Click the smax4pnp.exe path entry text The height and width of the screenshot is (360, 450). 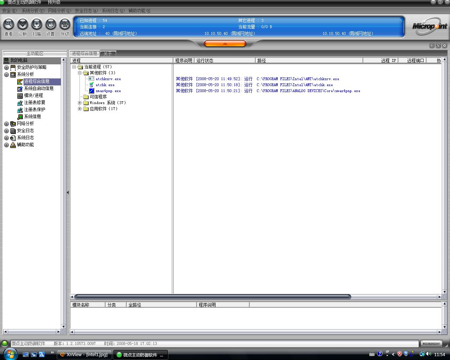(x=308, y=91)
